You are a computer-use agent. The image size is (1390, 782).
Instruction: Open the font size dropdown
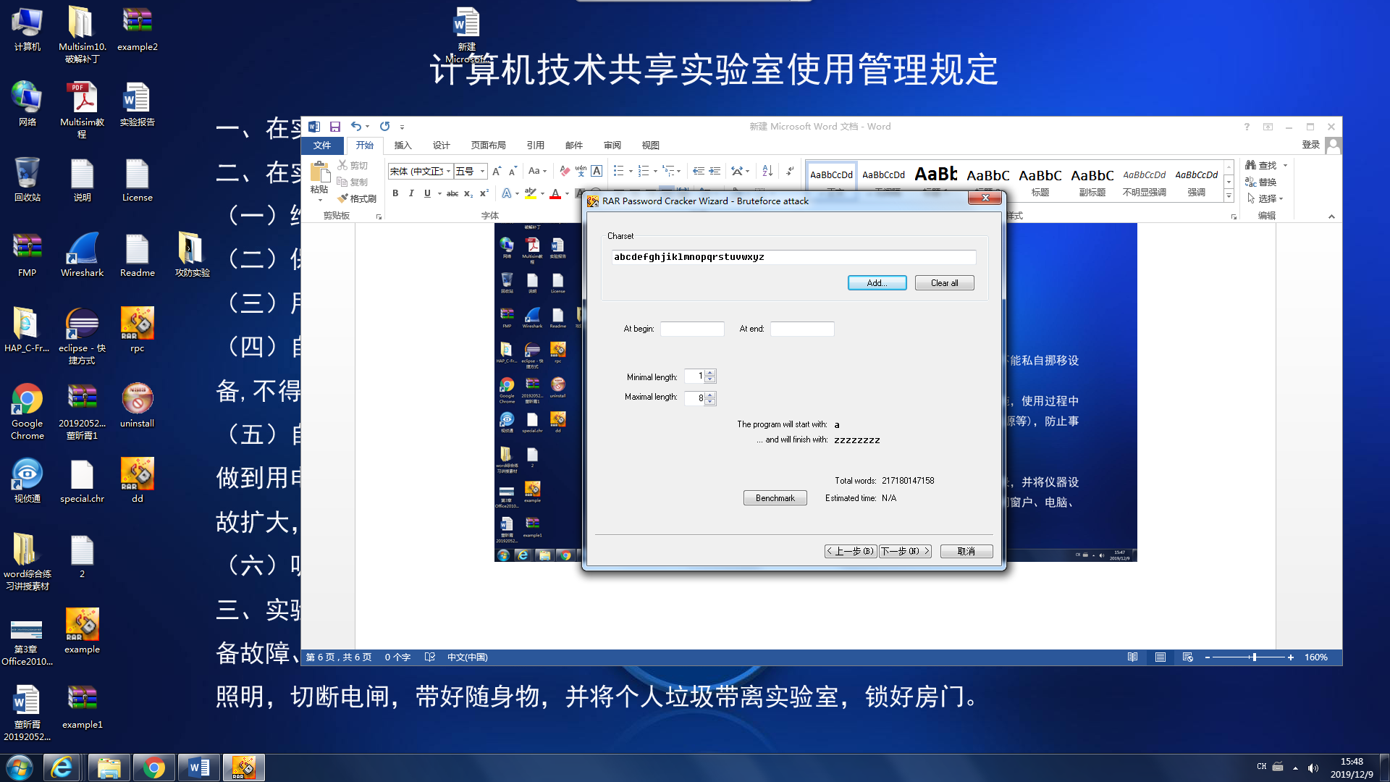482,172
